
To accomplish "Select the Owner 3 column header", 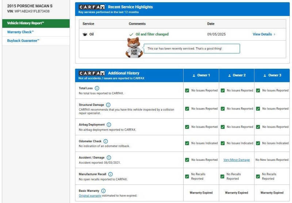I will point(272,75).
